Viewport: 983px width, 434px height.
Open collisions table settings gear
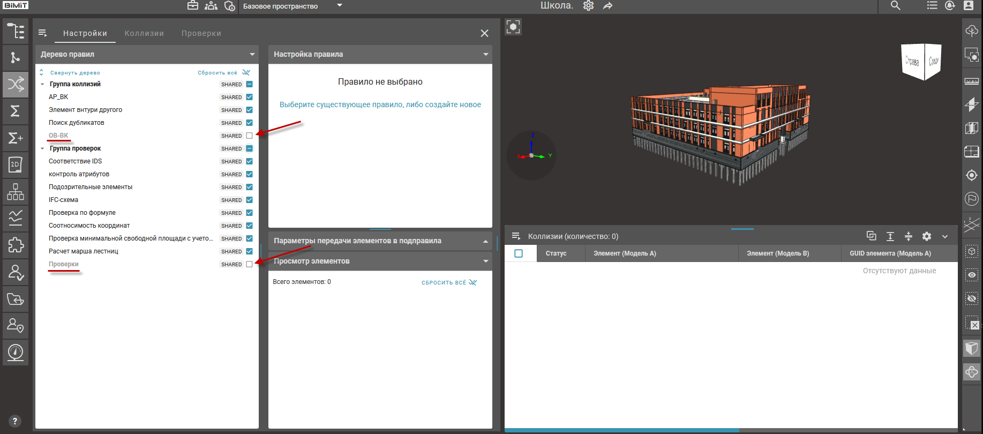click(927, 236)
